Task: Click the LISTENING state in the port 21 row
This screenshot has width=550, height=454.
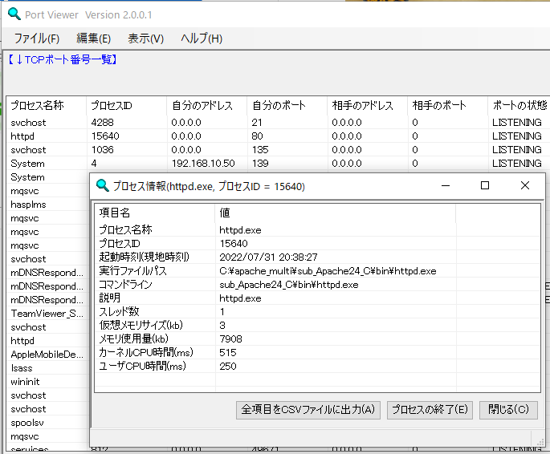Action: click(516, 122)
